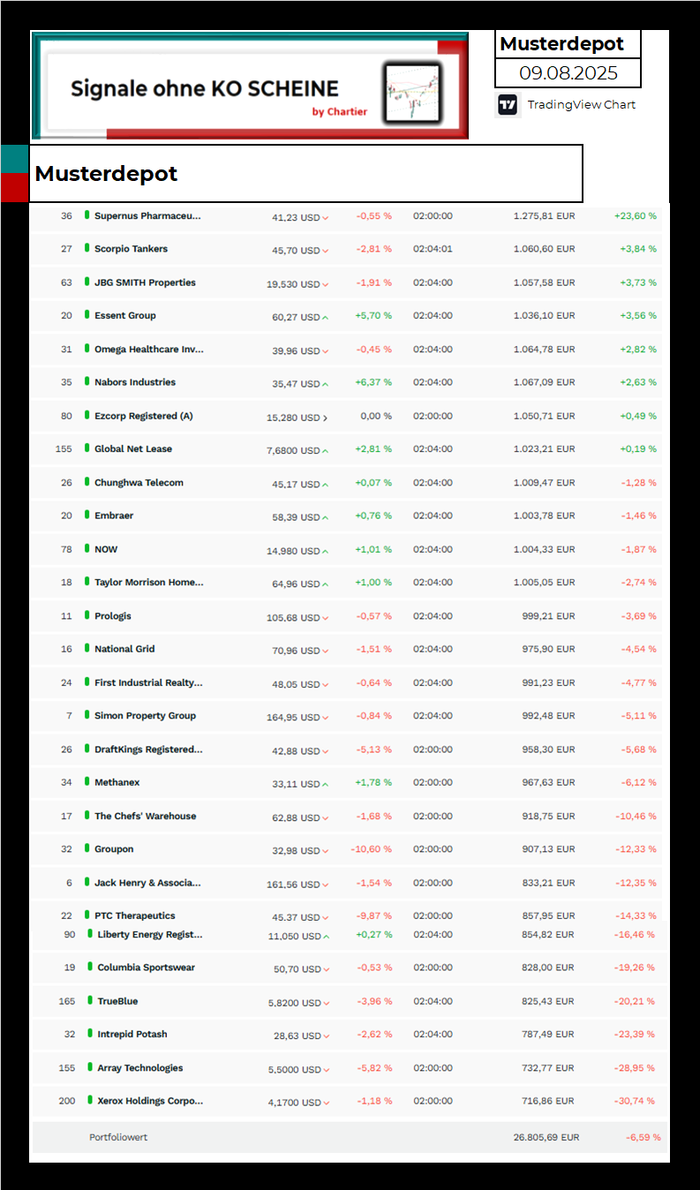Click the up arrow next to 60,27 USD
This screenshot has height=1190, width=700.
click(x=325, y=317)
